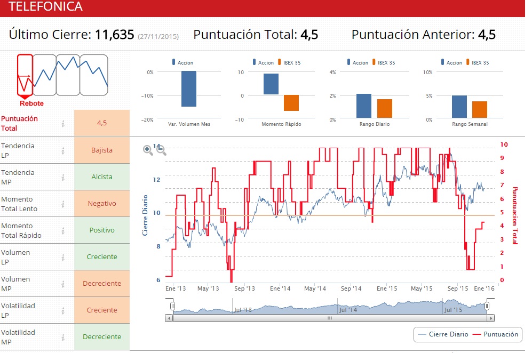Open info icon for Puntuación Total
The height and width of the screenshot is (353, 532).
tap(63, 124)
